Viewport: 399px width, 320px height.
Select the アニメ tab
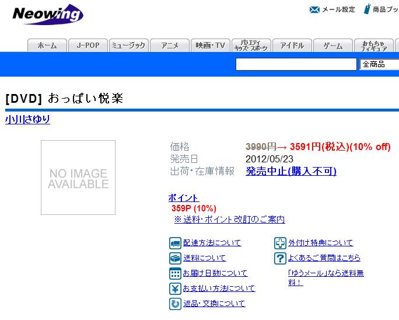[170, 46]
